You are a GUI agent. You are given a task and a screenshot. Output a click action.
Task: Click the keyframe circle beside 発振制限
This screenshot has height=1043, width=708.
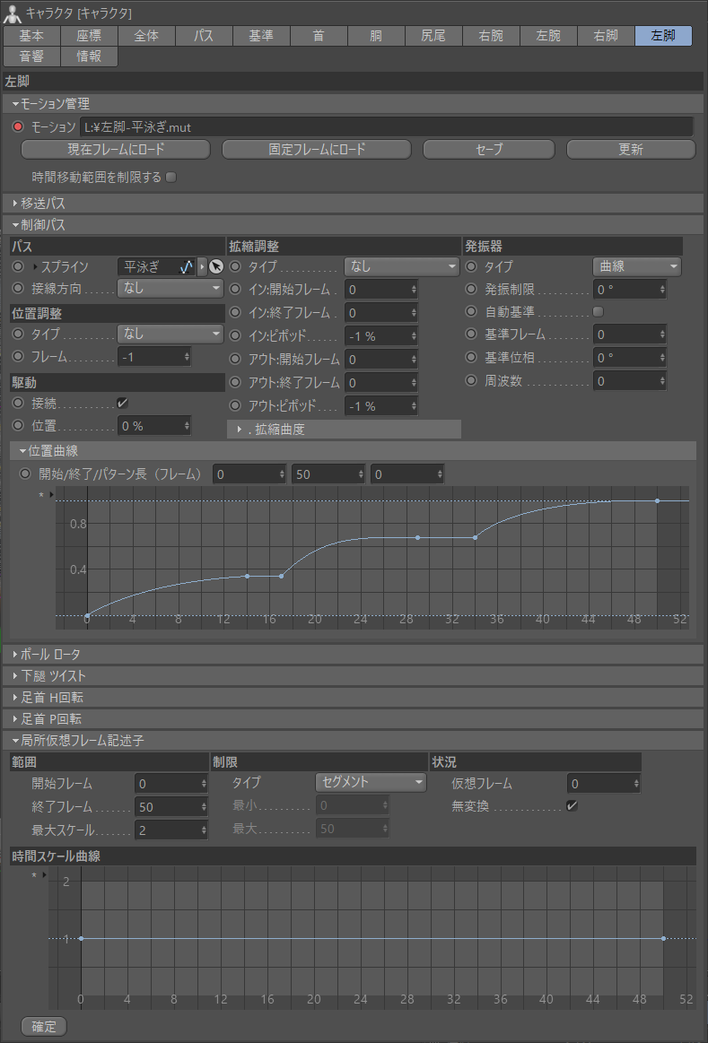point(470,289)
